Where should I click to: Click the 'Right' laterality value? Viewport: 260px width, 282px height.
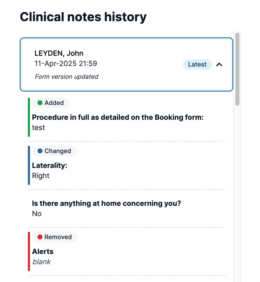41,176
